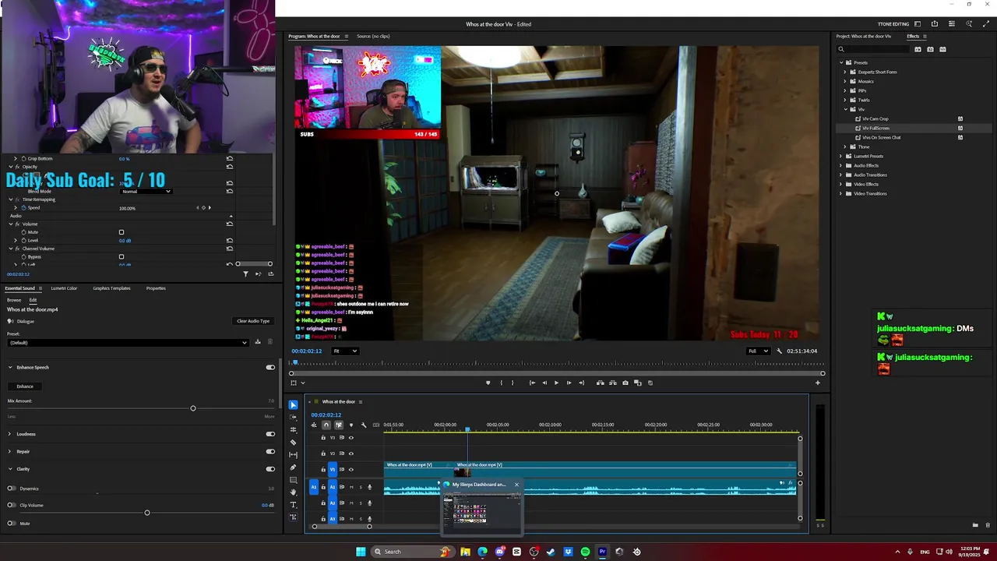The image size is (997, 561).
Task: Collapse the Viv presets folder
Action: (845, 109)
